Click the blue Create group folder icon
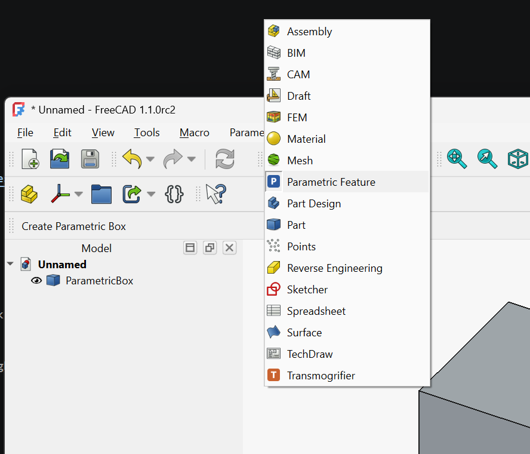Image resolution: width=530 pixels, height=454 pixels. (101, 194)
